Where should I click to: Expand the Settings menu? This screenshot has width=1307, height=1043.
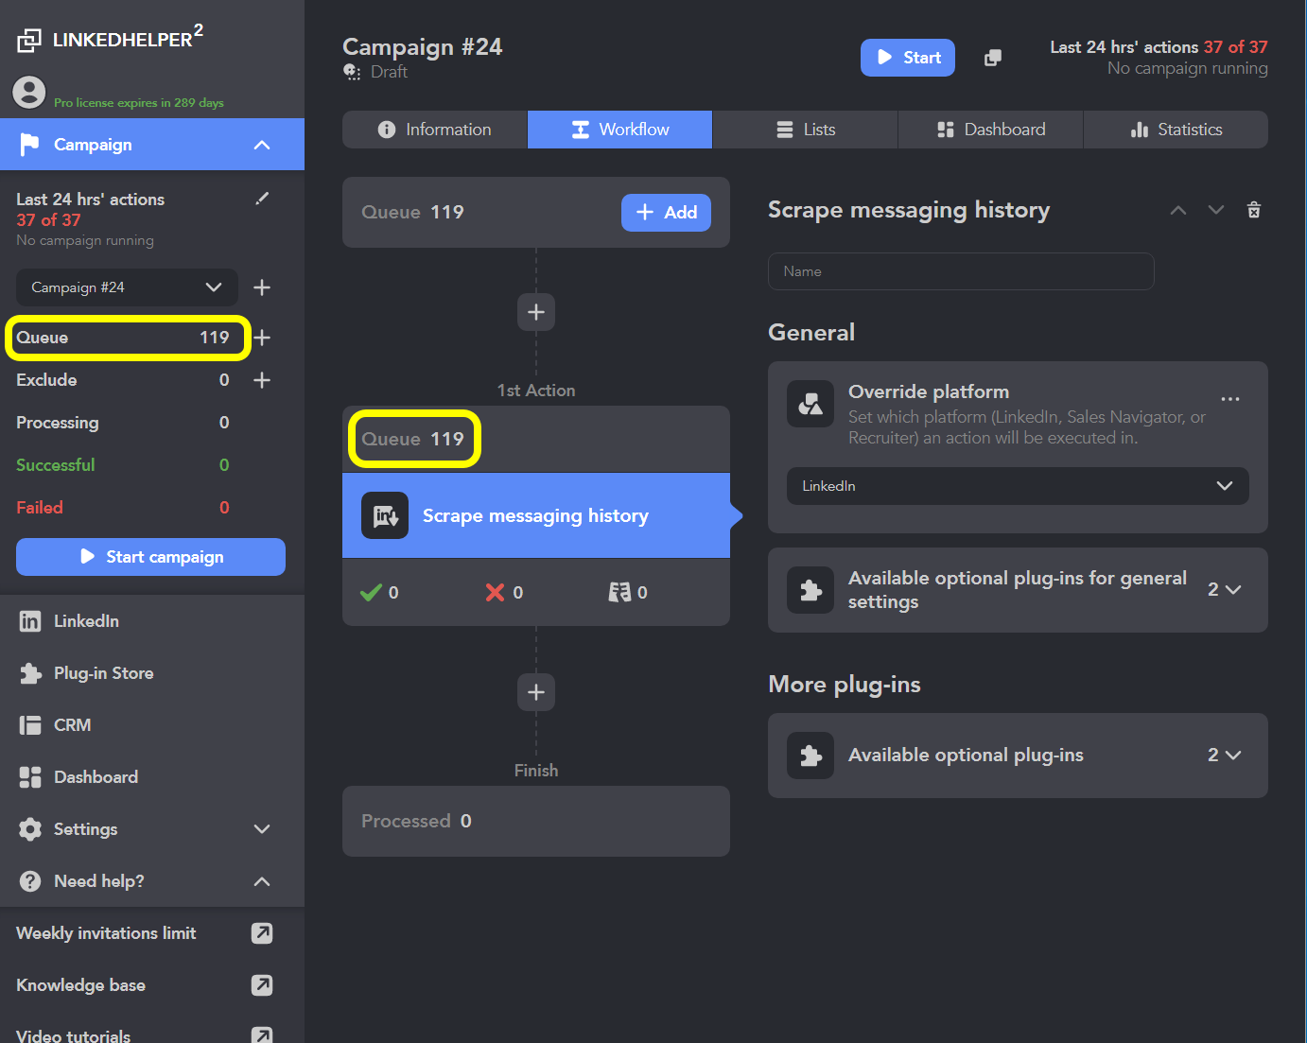tap(262, 829)
